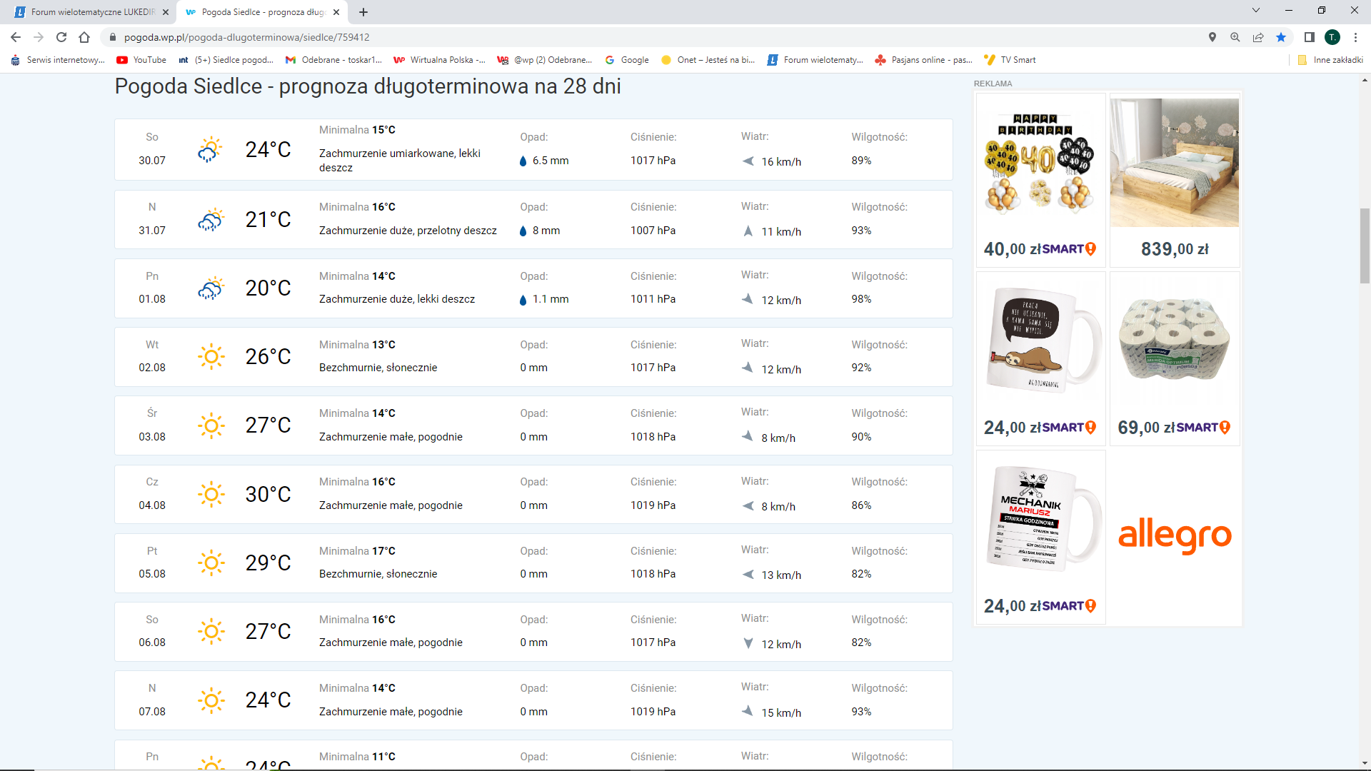Click the browser reload button
Image resolution: width=1371 pixels, height=771 pixels.
pyautogui.click(x=61, y=37)
